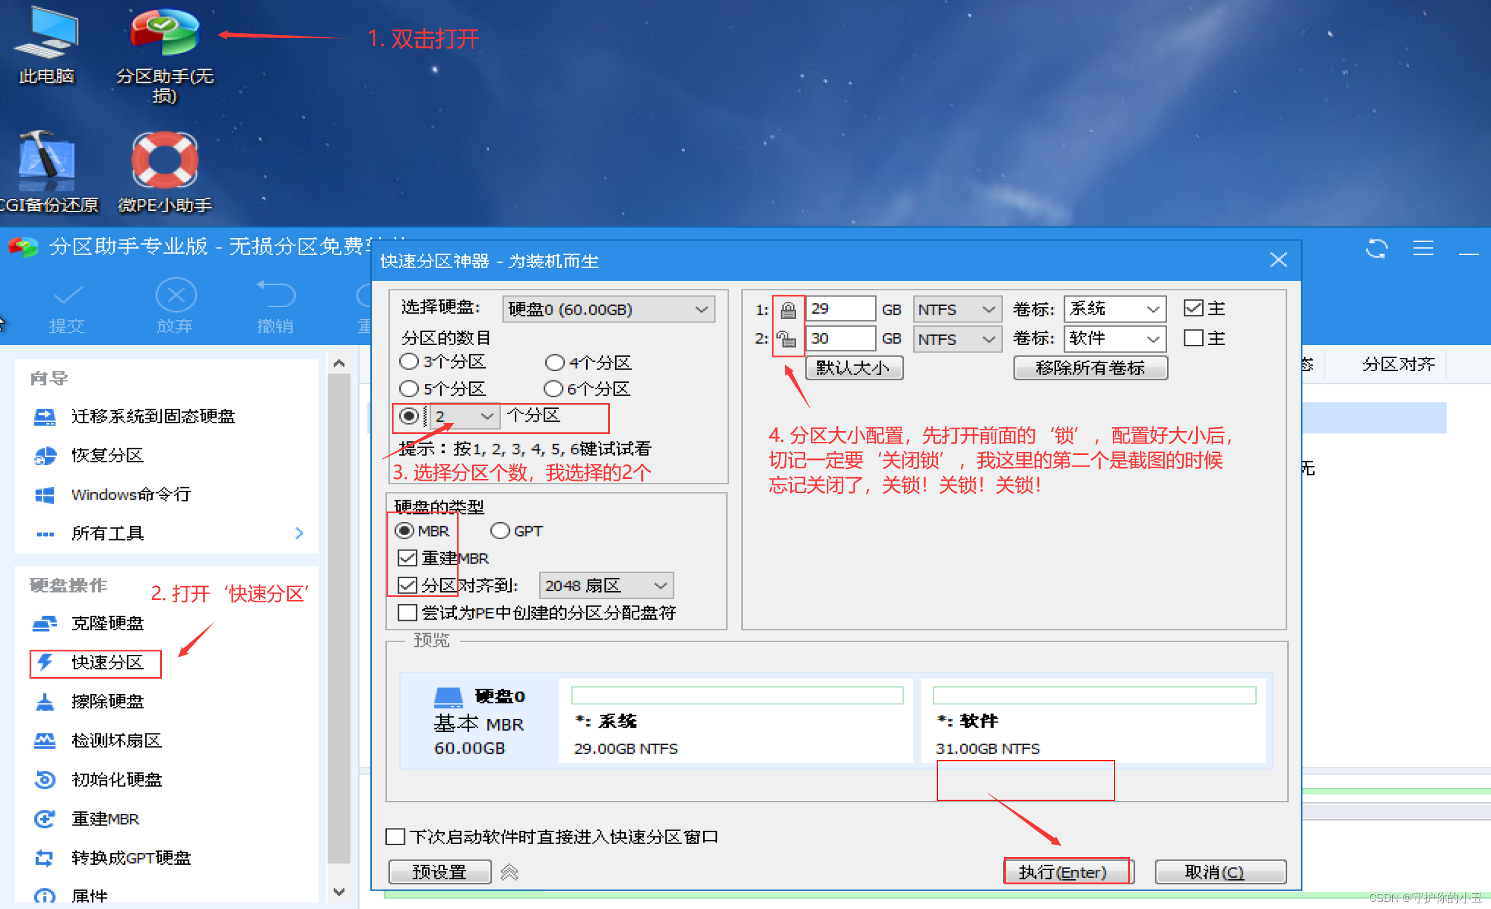Open the 微PE小助手 desktop icon
The width and height of the screenshot is (1491, 909).
click(x=165, y=172)
